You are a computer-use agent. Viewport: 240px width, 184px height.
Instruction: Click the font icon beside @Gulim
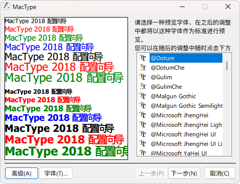[143, 77]
